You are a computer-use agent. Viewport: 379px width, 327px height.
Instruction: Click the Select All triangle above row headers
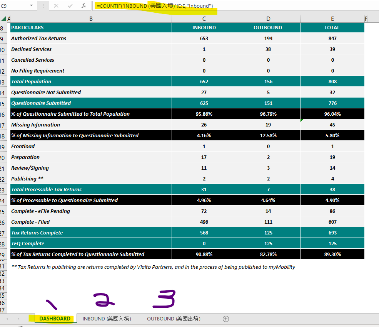pyautogui.click(x=3, y=18)
